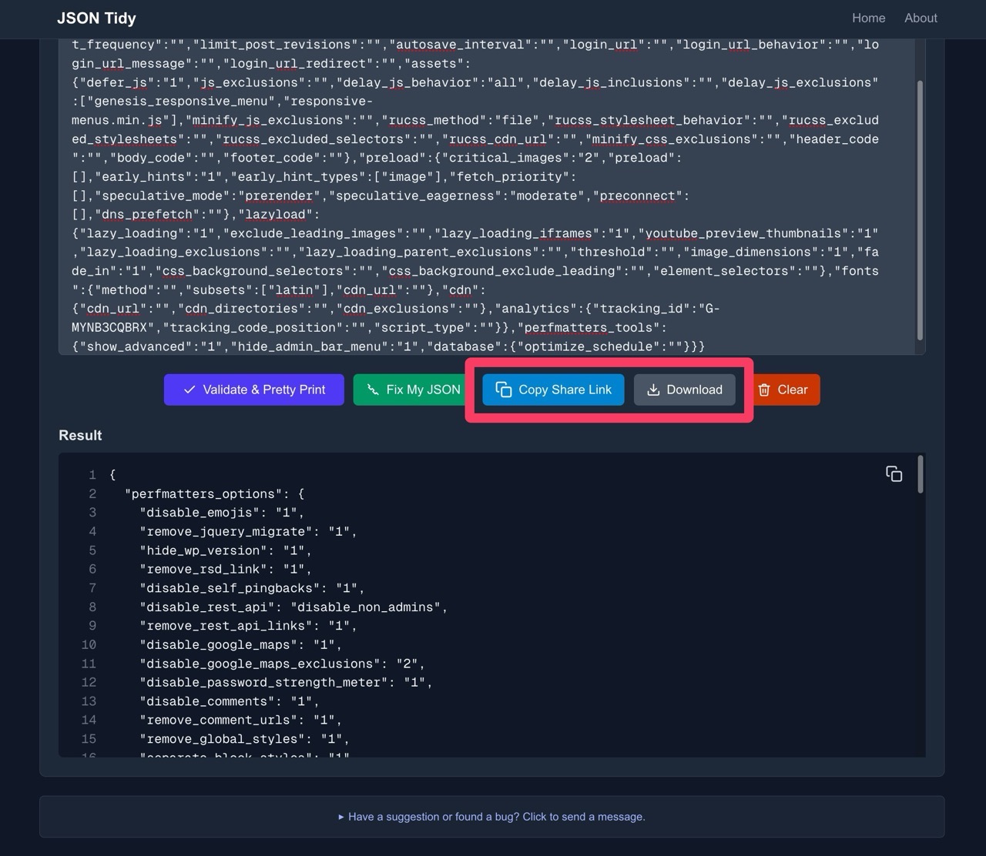The width and height of the screenshot is (986, 856).
Task: Click the "perfmatters_options" line in result
Action: (x=215, y=493)
